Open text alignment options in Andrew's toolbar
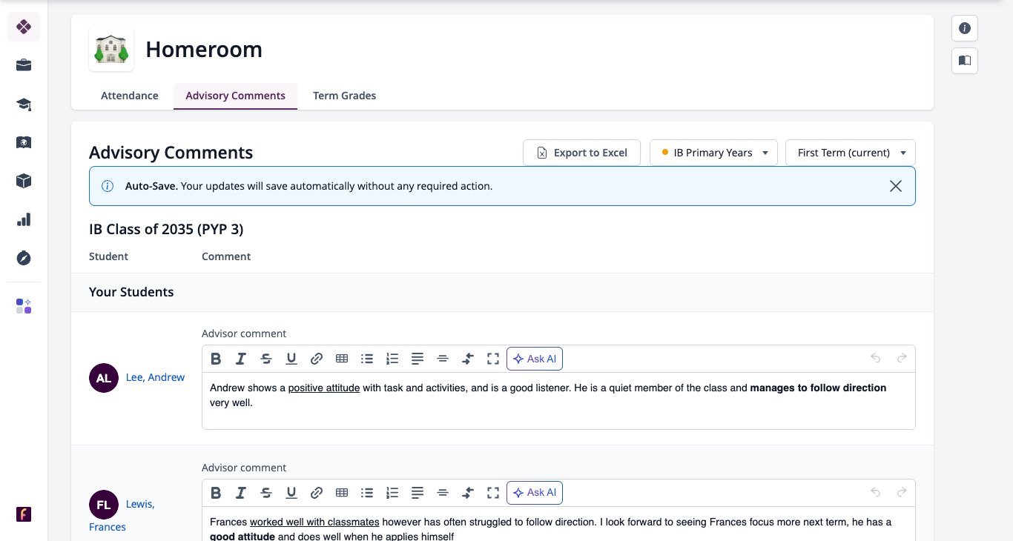Screen dimensions: 1013x541 [x=418, y=359]
